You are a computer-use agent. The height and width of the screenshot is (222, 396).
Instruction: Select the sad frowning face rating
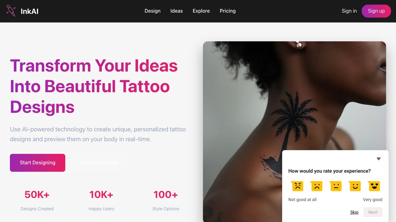(x=316, y=186)
